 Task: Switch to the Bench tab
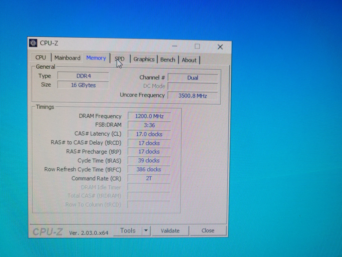168,59
